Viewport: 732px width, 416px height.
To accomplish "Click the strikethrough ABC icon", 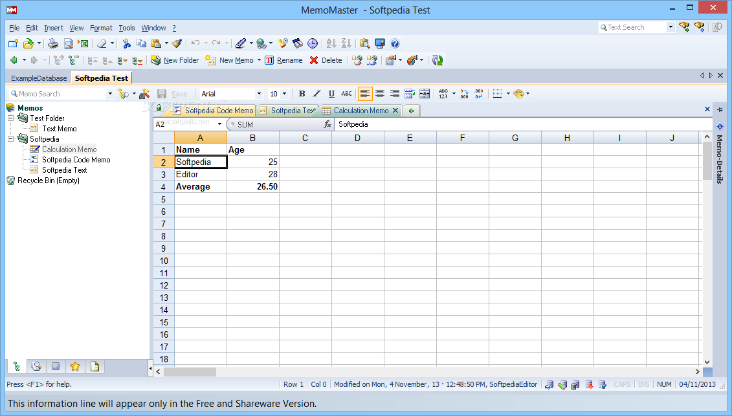I will [346, 94].
